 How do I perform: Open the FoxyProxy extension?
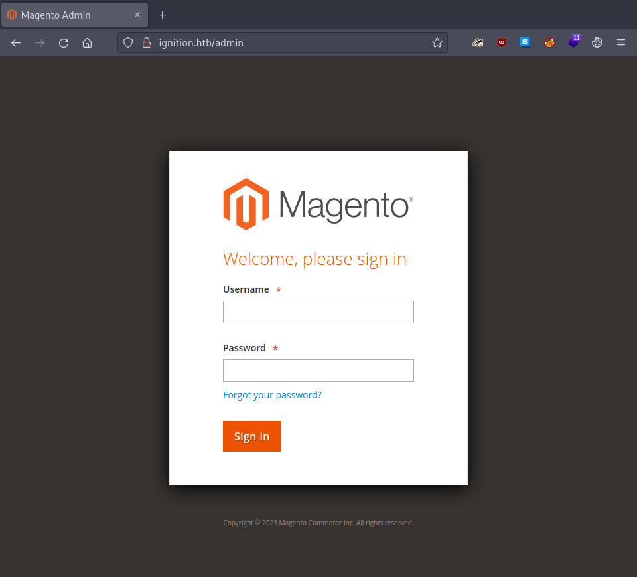coord(549,42)
